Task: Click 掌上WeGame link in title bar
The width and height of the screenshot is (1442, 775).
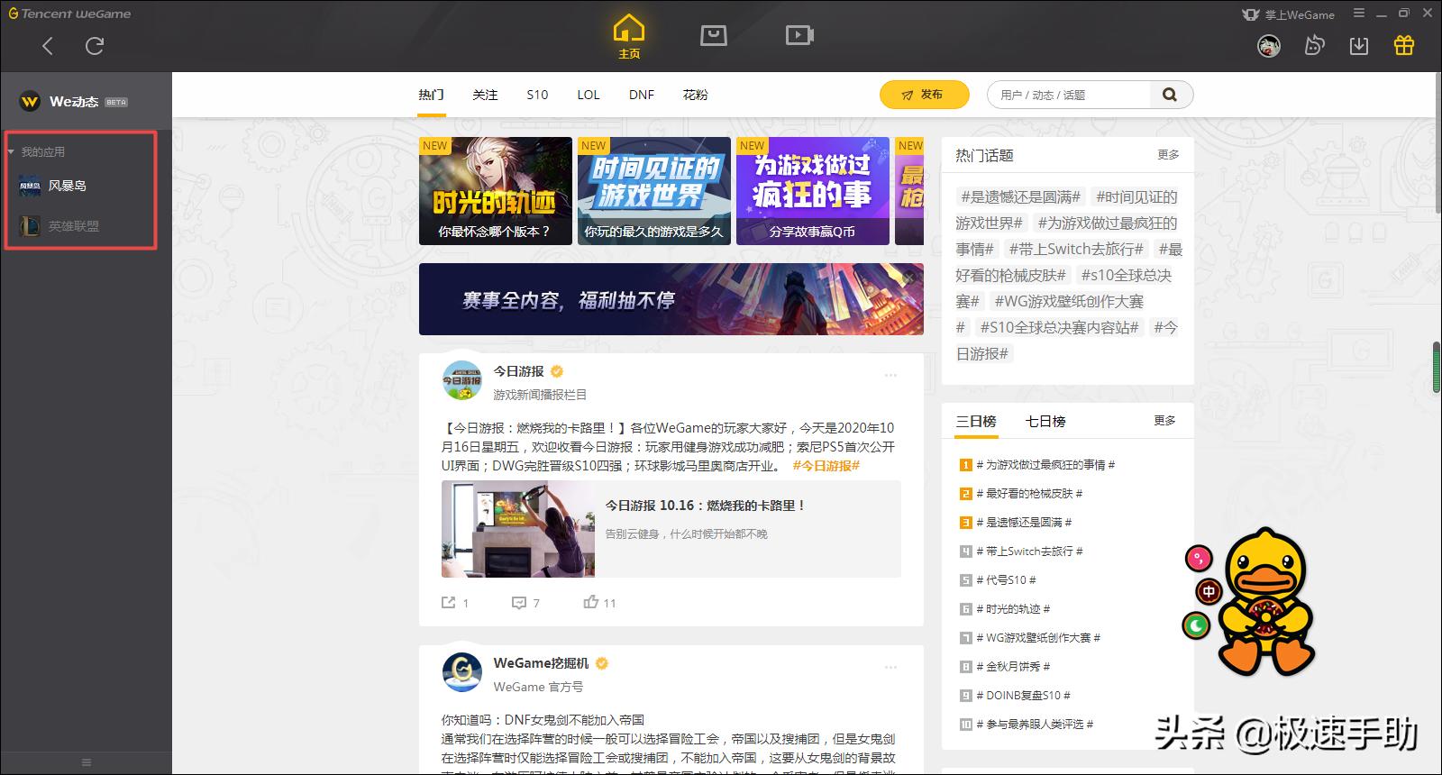Action: [1289, 14]
